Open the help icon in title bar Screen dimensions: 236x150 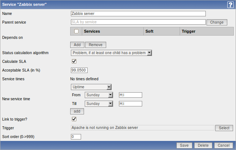230,5
